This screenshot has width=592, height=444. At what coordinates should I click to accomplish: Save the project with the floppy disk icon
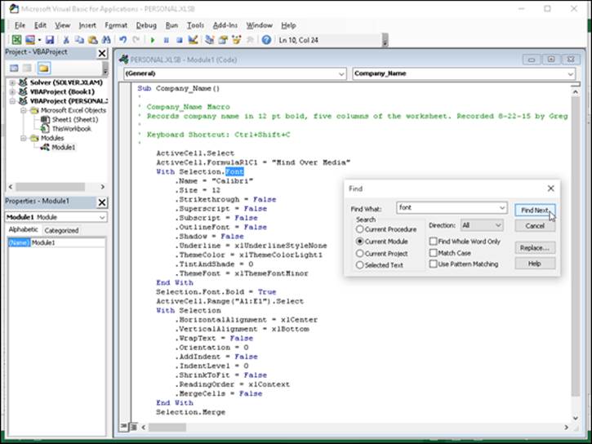(x=50, y=40)
